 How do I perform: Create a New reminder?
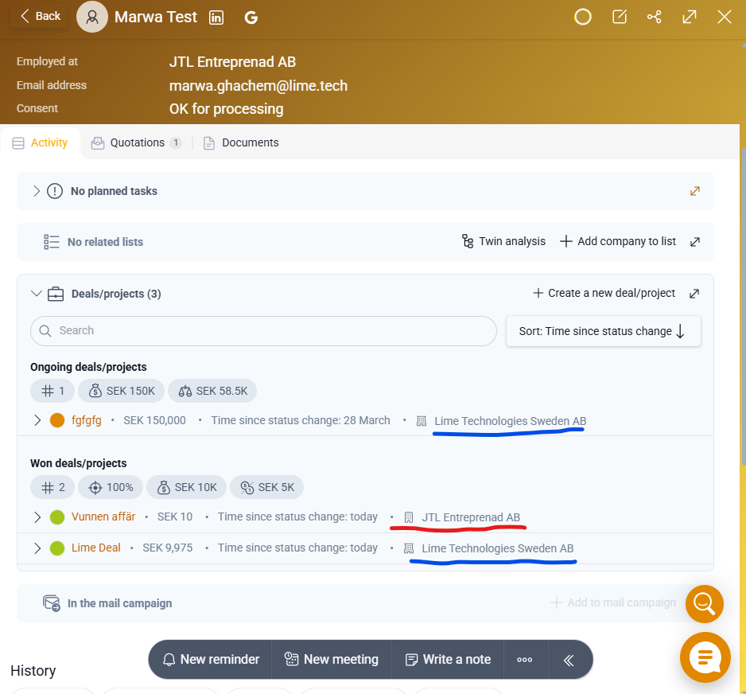coord(211,659)
